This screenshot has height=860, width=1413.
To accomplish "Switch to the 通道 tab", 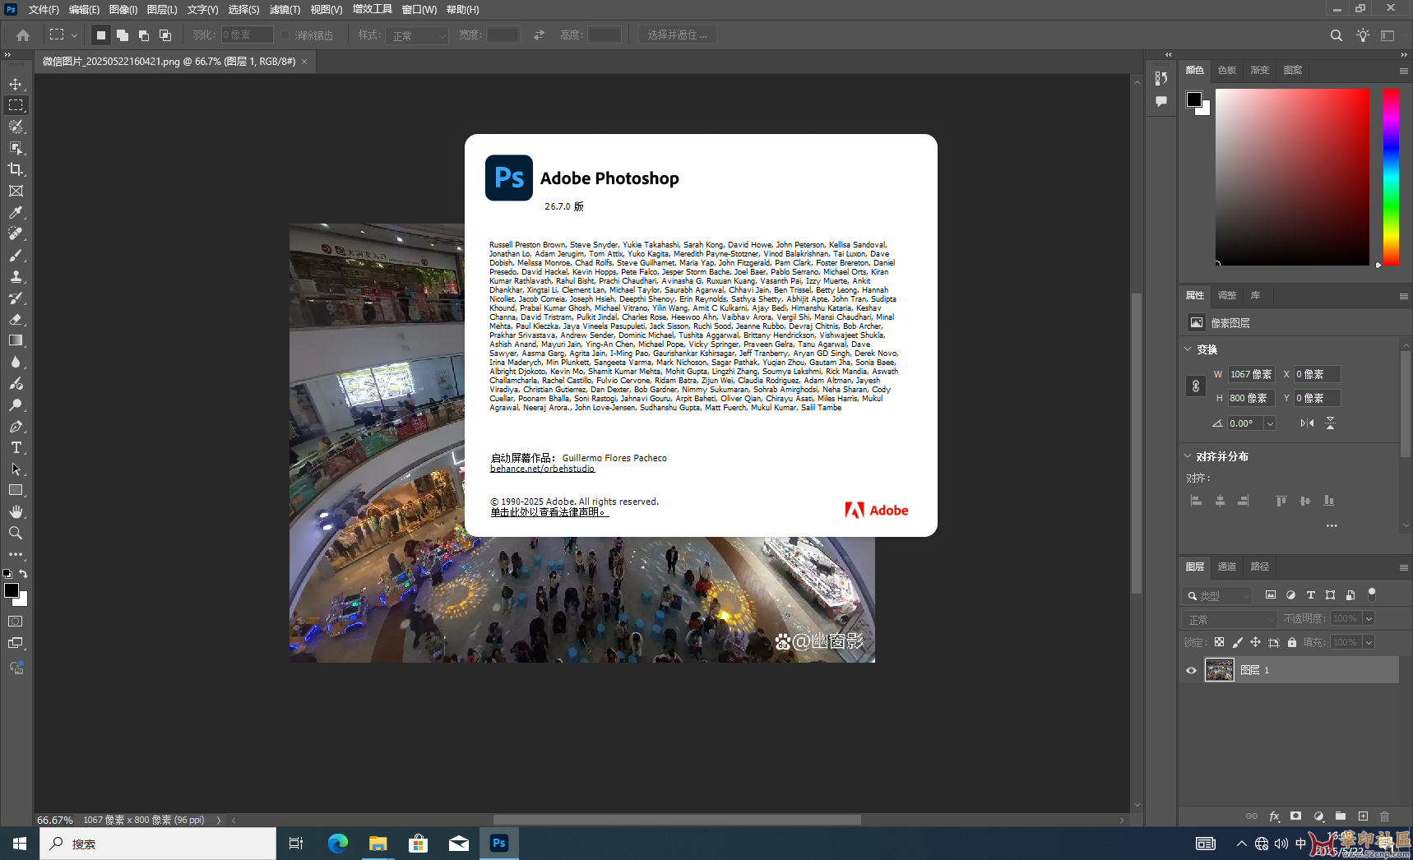I will click(1227, 566).
